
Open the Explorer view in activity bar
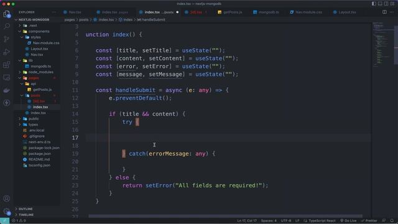7,14
